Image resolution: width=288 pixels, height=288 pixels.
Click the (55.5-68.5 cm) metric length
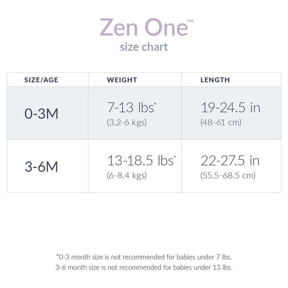(228, 175)
